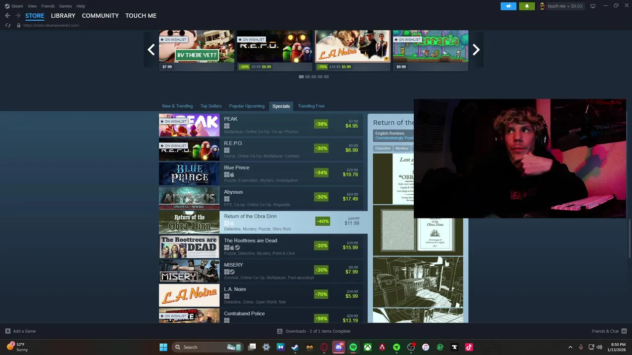The image size is (632, 355).
Task: Open The Roottrees are Dead row
Action: coord(261,247)
